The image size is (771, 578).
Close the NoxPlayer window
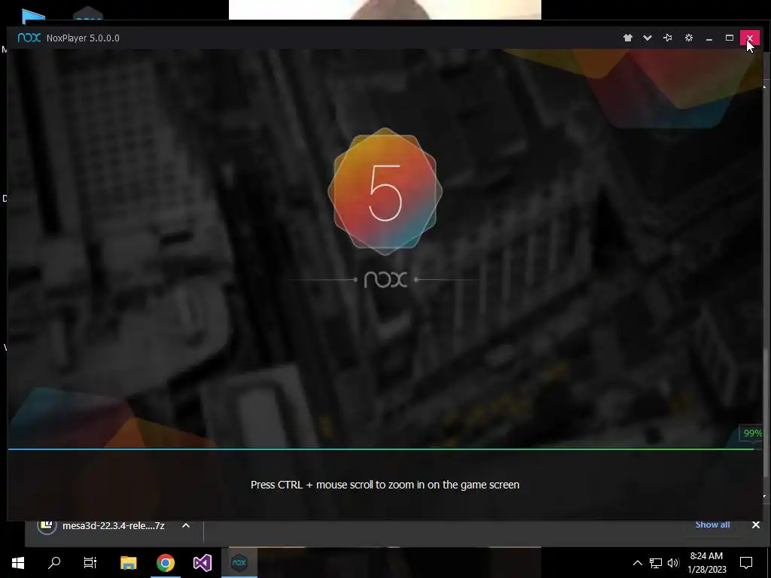point(750,38)
